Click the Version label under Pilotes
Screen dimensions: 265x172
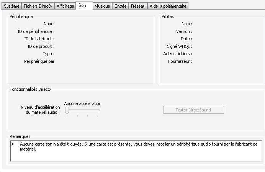click(x=184, y=31)
